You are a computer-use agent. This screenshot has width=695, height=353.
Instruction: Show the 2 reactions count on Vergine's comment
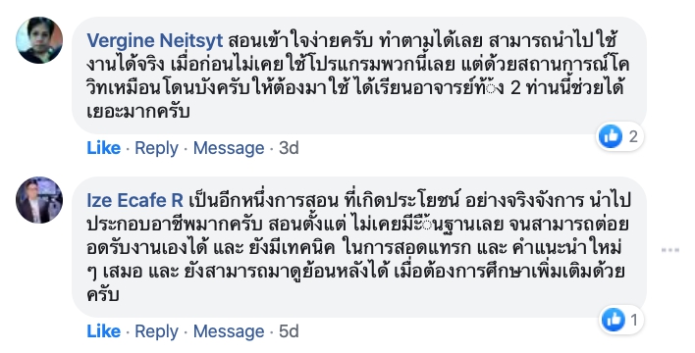tap(633, 136)
